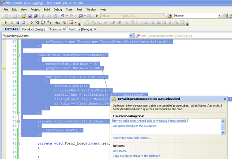Click the Redo arrow icon
This screenshot has width=233, height=159.
click(72, 16)
